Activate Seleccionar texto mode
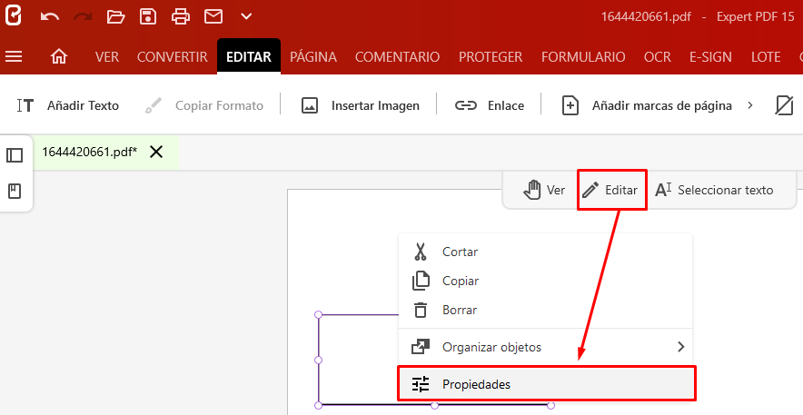This screenshot has width=803, height=415. 714,190
